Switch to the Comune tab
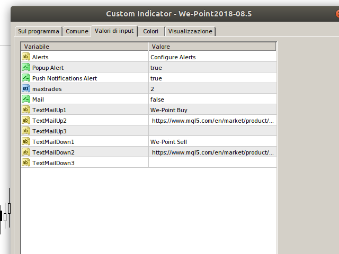Viewport: 339px width, 254px height. 77,31
